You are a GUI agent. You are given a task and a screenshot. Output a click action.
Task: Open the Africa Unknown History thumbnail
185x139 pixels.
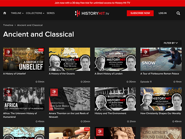click(x=24, y=99)
